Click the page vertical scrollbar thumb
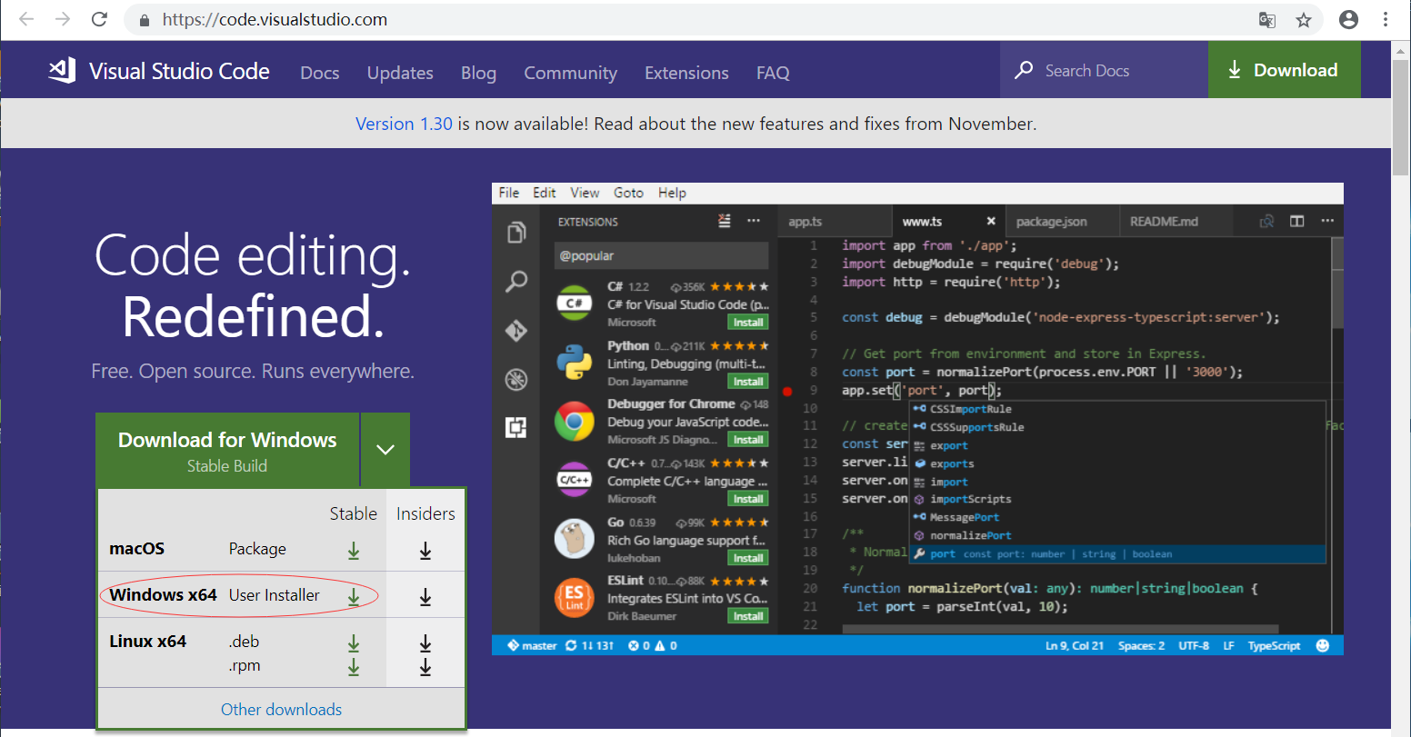The height and width of the screenshot is (737, 1411). [x=1400, y=118]
